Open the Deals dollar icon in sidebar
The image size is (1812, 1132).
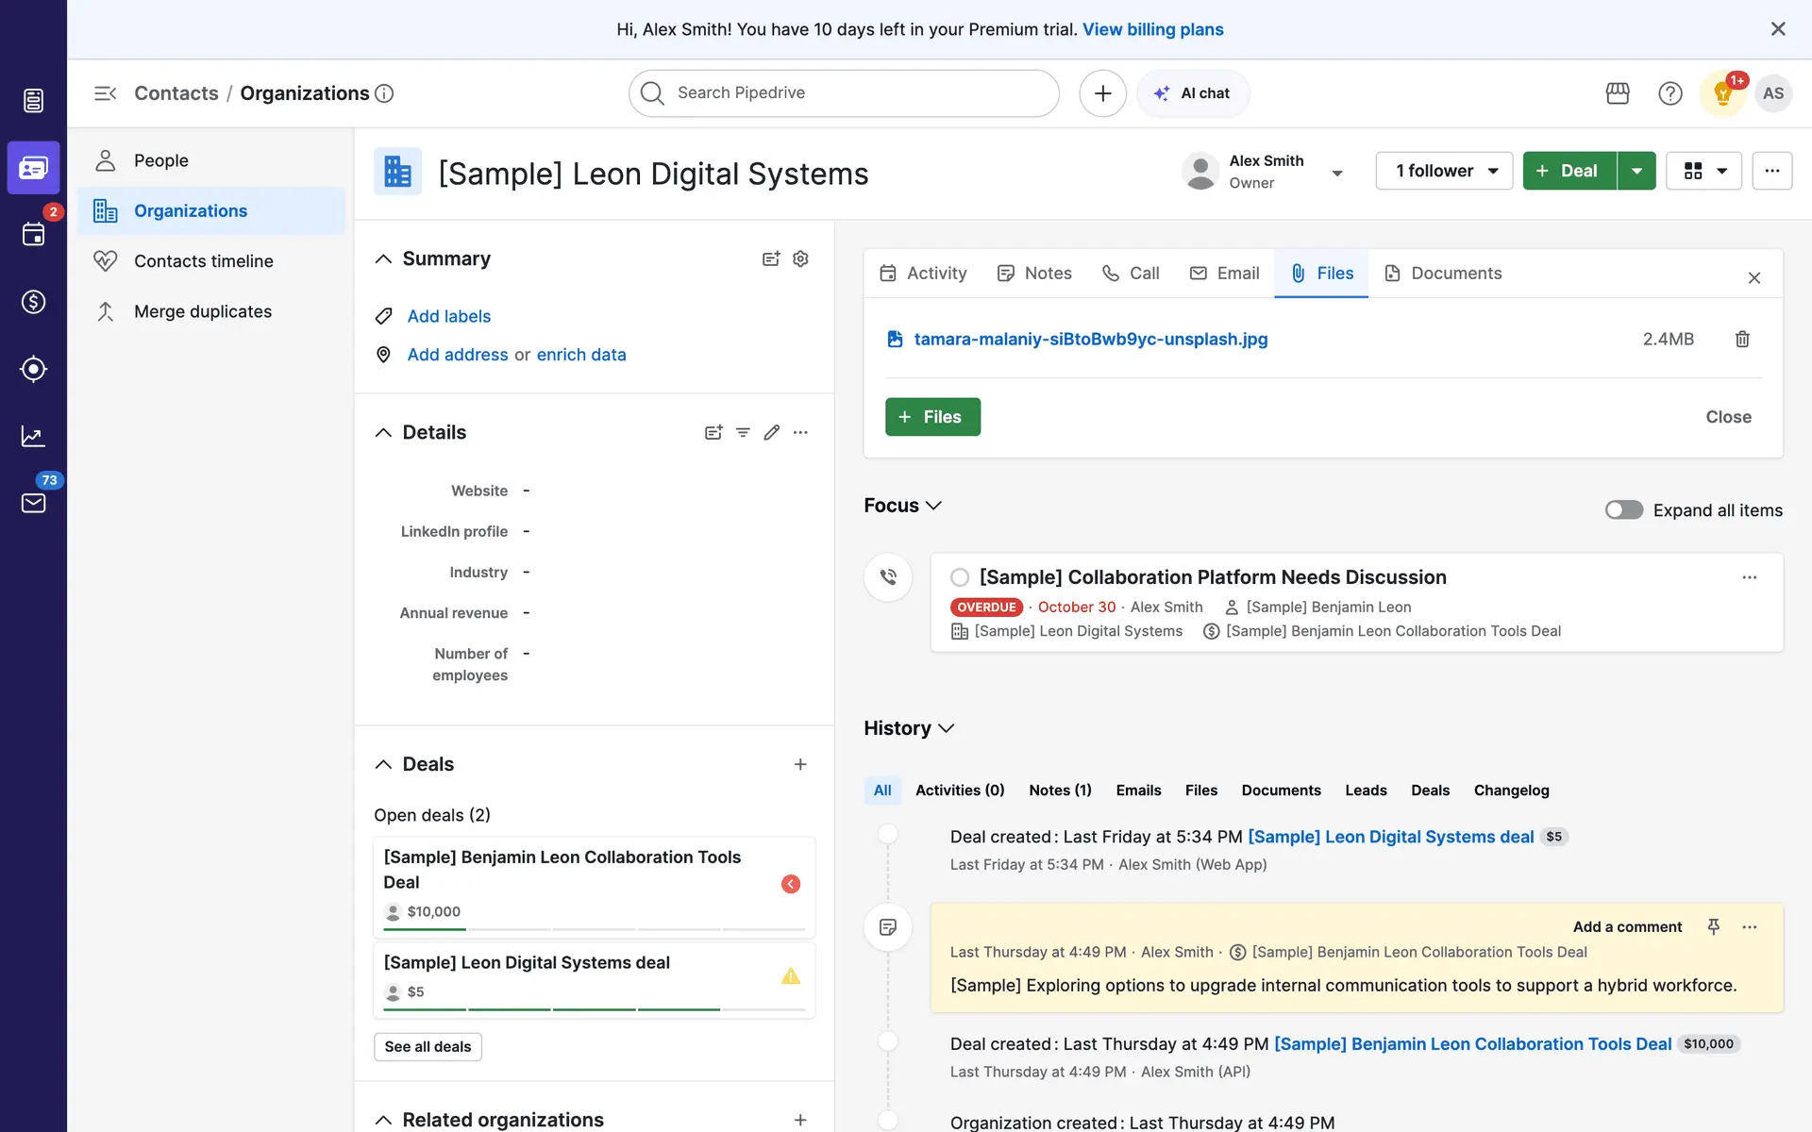(33, 302)
